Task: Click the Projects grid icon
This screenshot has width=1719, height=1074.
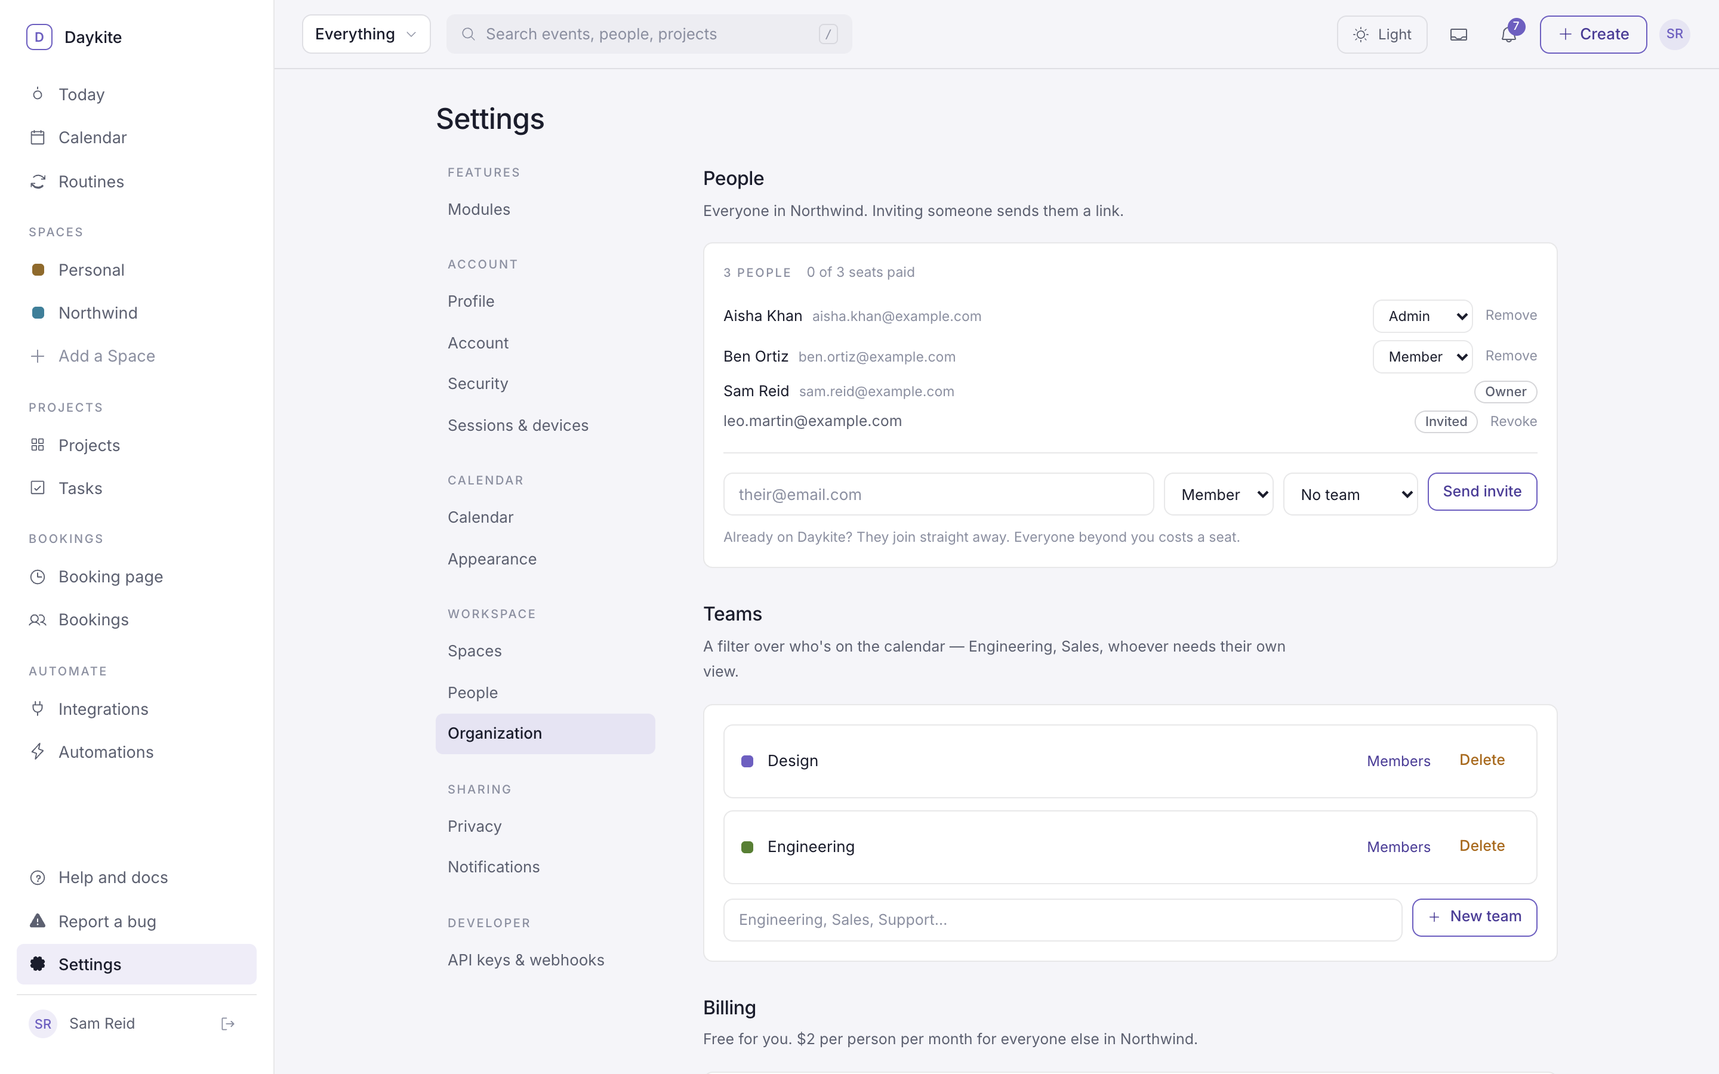Action: [x=38, y=445]
